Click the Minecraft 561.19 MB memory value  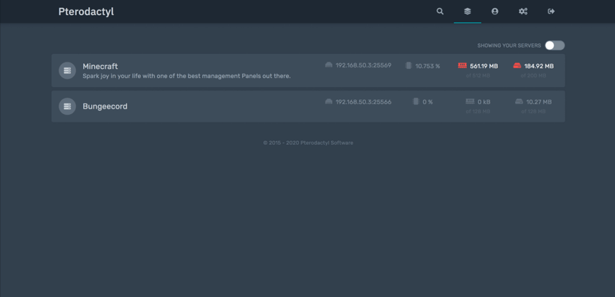484,66
